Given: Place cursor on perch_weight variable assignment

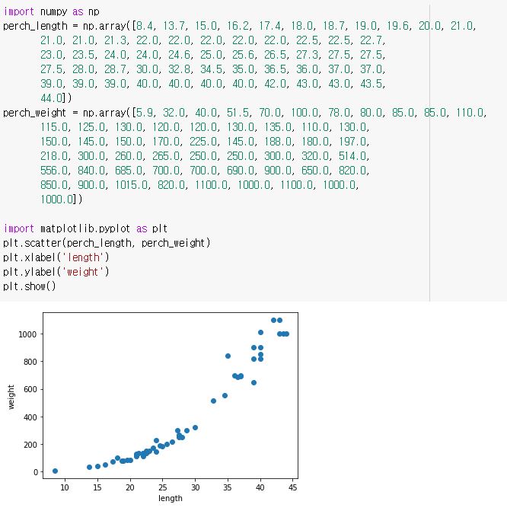Looking at the screenshot, I should point(33,113).
